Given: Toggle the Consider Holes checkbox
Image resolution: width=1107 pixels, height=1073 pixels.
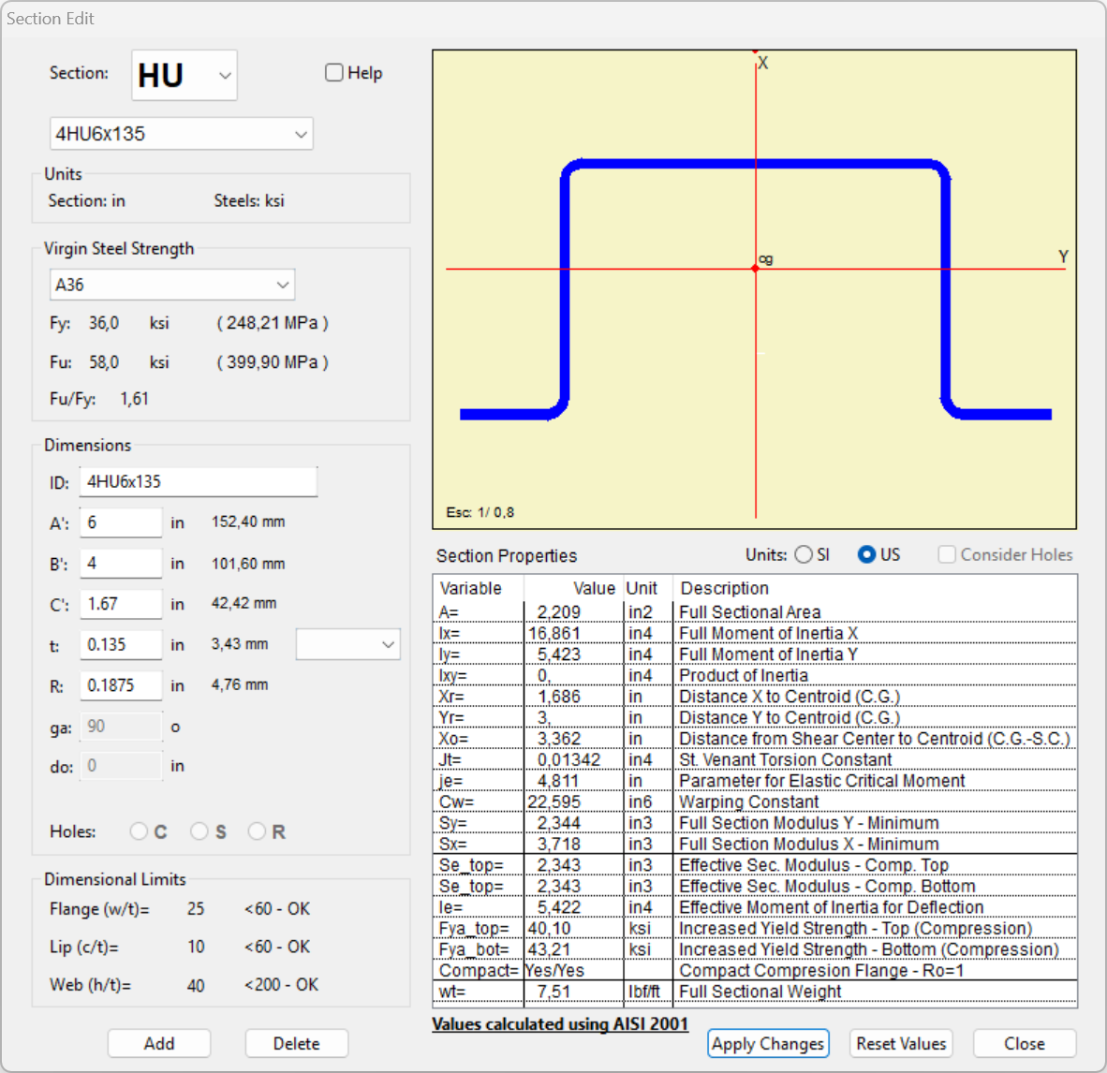Looking at the screenshot, I should (x=947, y=554).
